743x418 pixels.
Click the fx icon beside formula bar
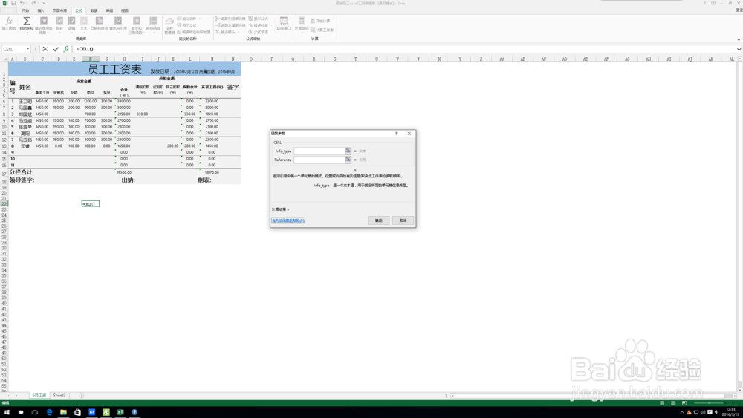click(x=66, y=49)
